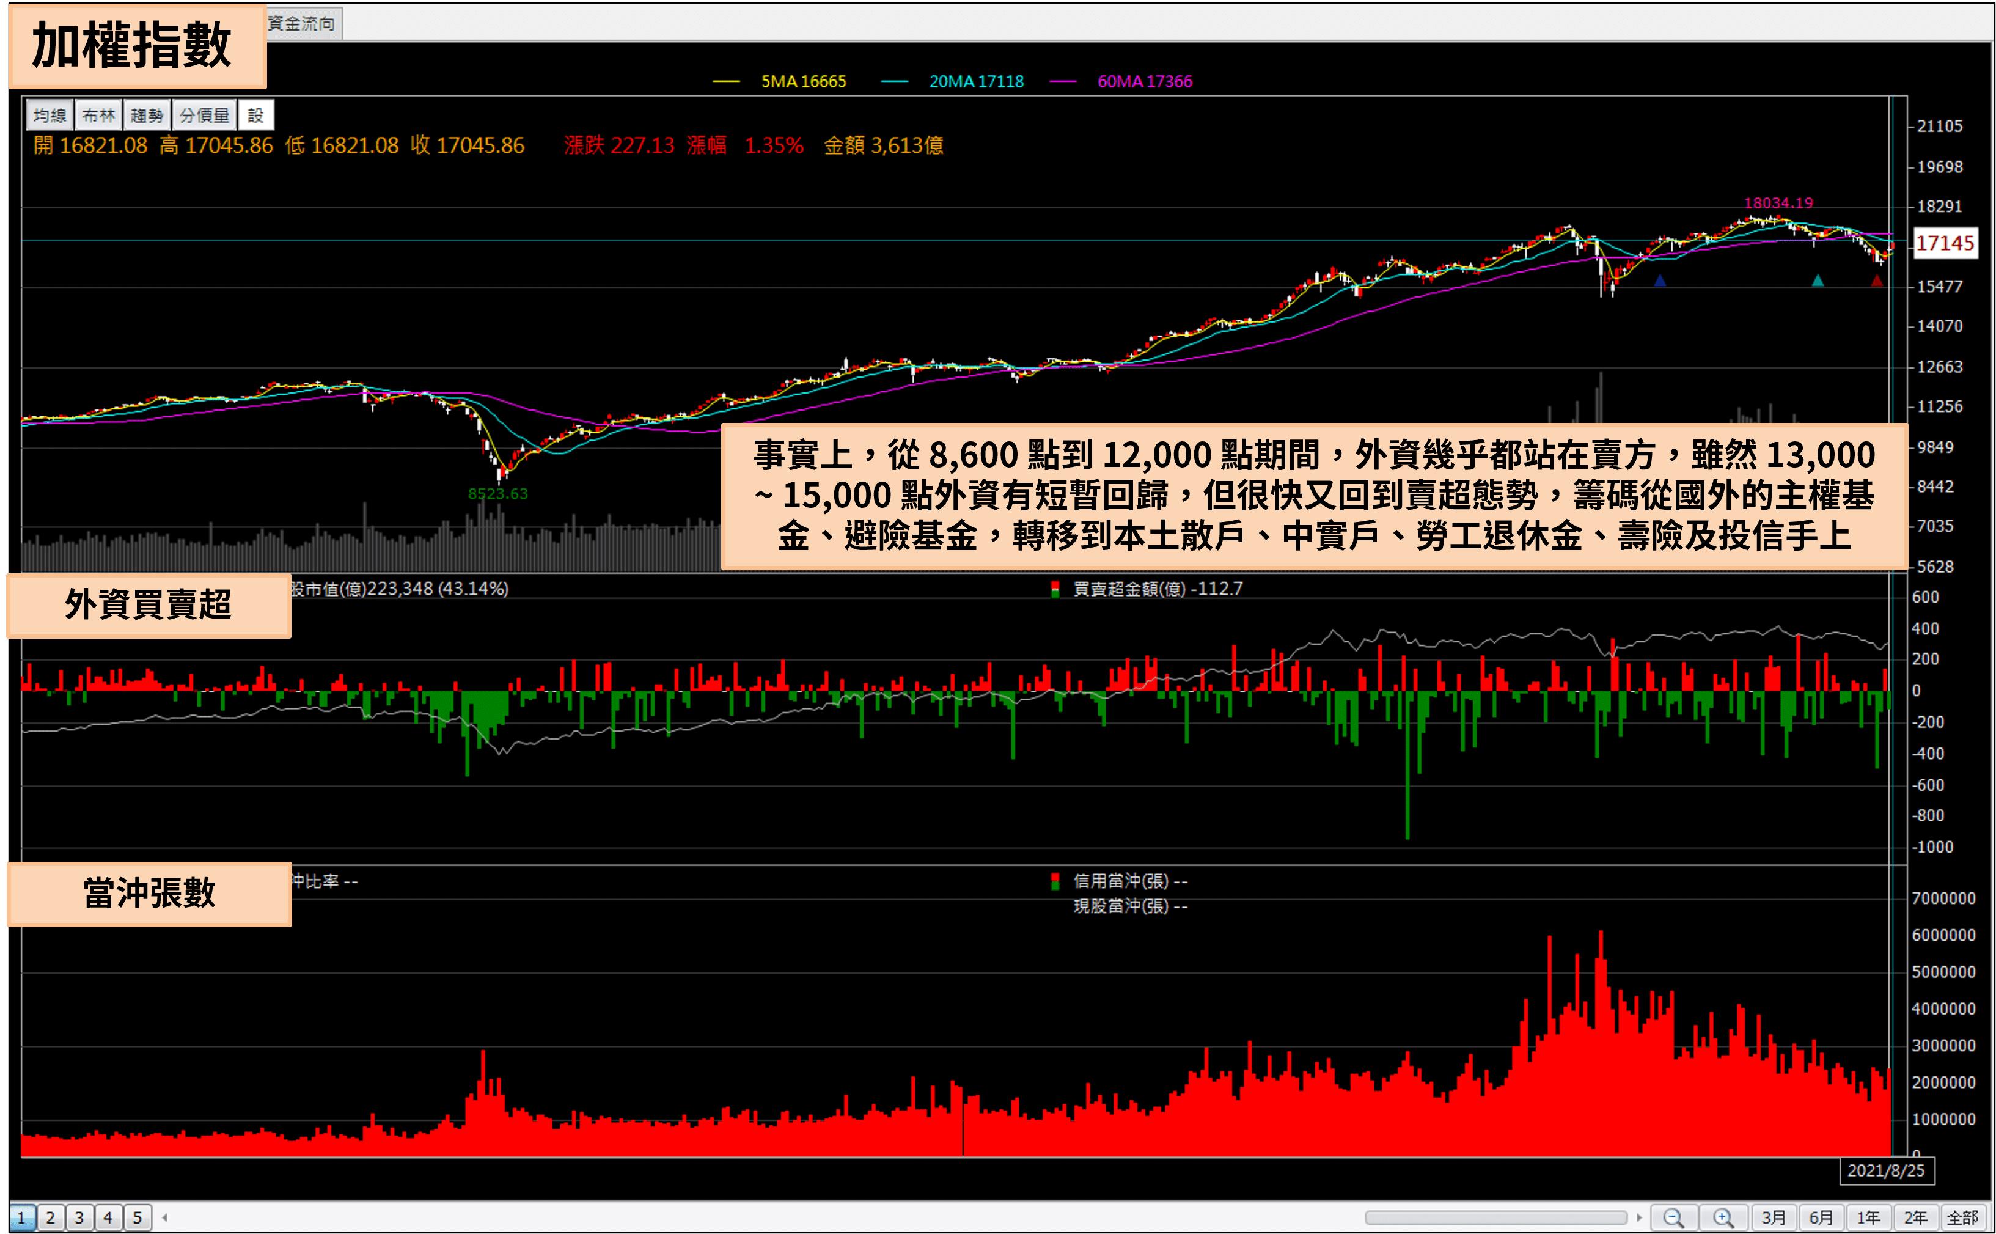Click the horizontal timeline scrollbar

(1497, 1217)
